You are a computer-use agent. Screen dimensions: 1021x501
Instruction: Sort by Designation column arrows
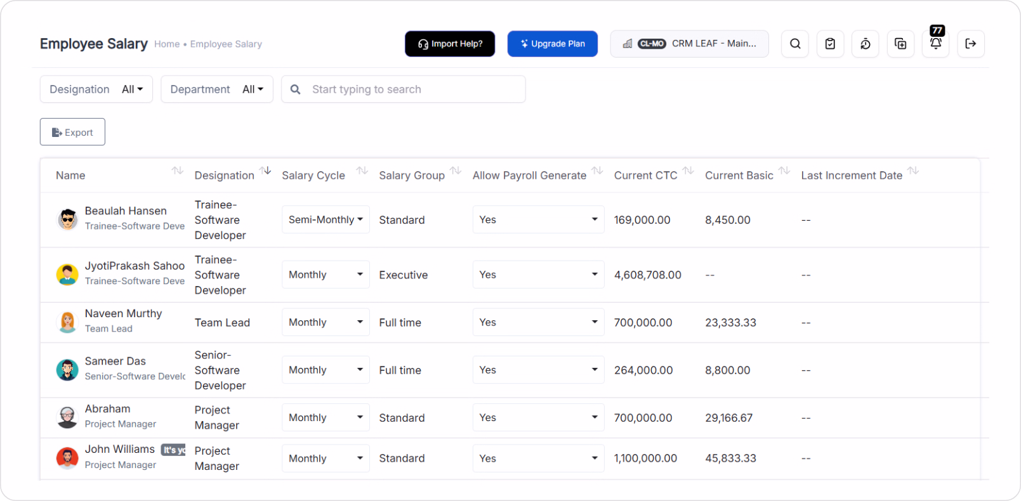pyautogui.click(x=266, y=171)
